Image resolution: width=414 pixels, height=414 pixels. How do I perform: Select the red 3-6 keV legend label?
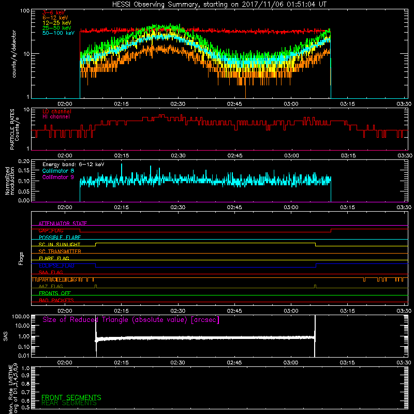coord(54,12)
